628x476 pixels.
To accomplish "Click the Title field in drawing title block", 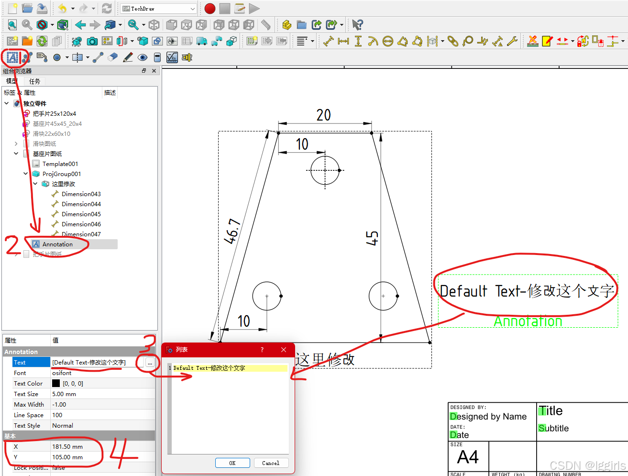I will (551, 411).
